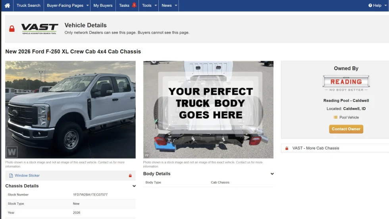Select stock number 1FD7W2BA1TEC07577
Viewport: 389px width, 219px height.
[x=91, y=195]
